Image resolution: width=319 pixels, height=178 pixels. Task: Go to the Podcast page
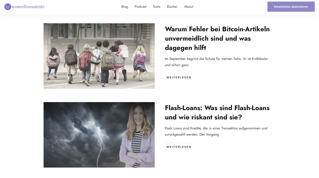tap(140, 7)
